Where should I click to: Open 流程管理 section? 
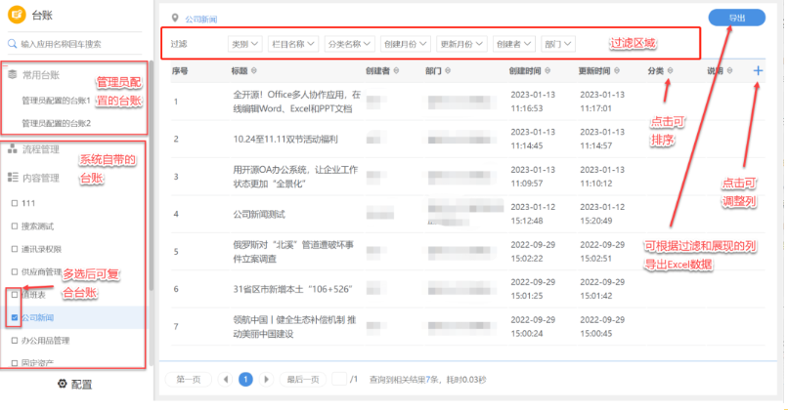coord(40,149)
